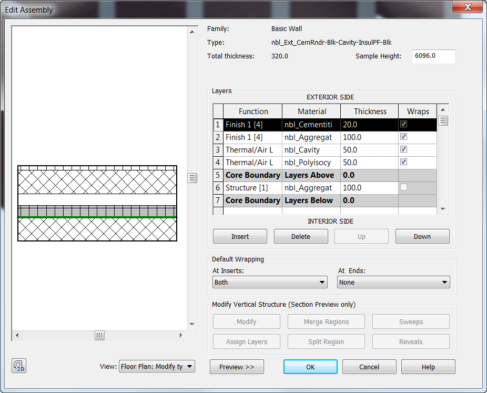Click row number 3 header
This screenshot has width=487, height=393.
[x=218, y=150]
